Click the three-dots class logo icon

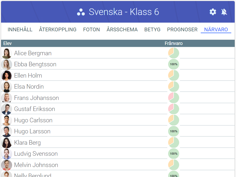[81, 12]
